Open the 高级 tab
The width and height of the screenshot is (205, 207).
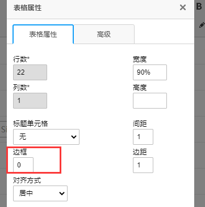tap(104, 34)
